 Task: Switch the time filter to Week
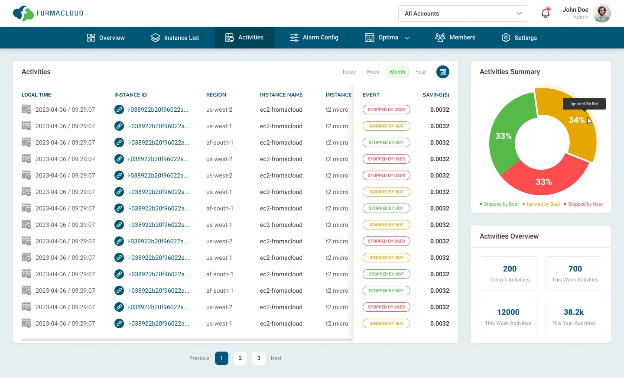373,72
